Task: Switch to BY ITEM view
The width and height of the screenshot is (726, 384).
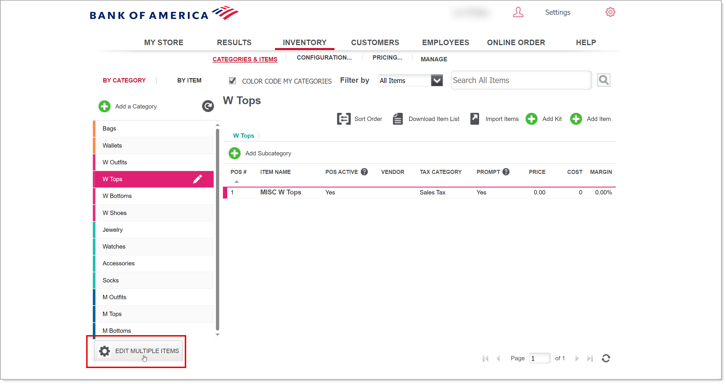Action: pyautogui.click(x=189, y=80)
